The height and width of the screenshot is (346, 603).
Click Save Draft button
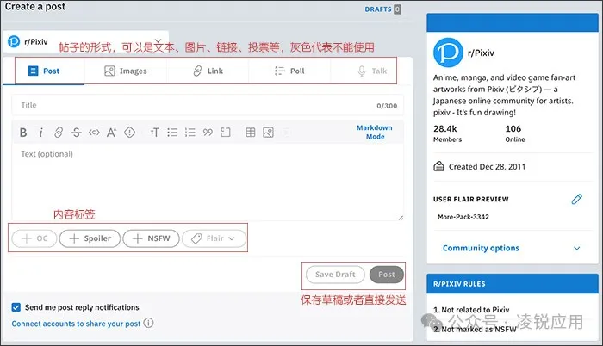click(335, 275)
